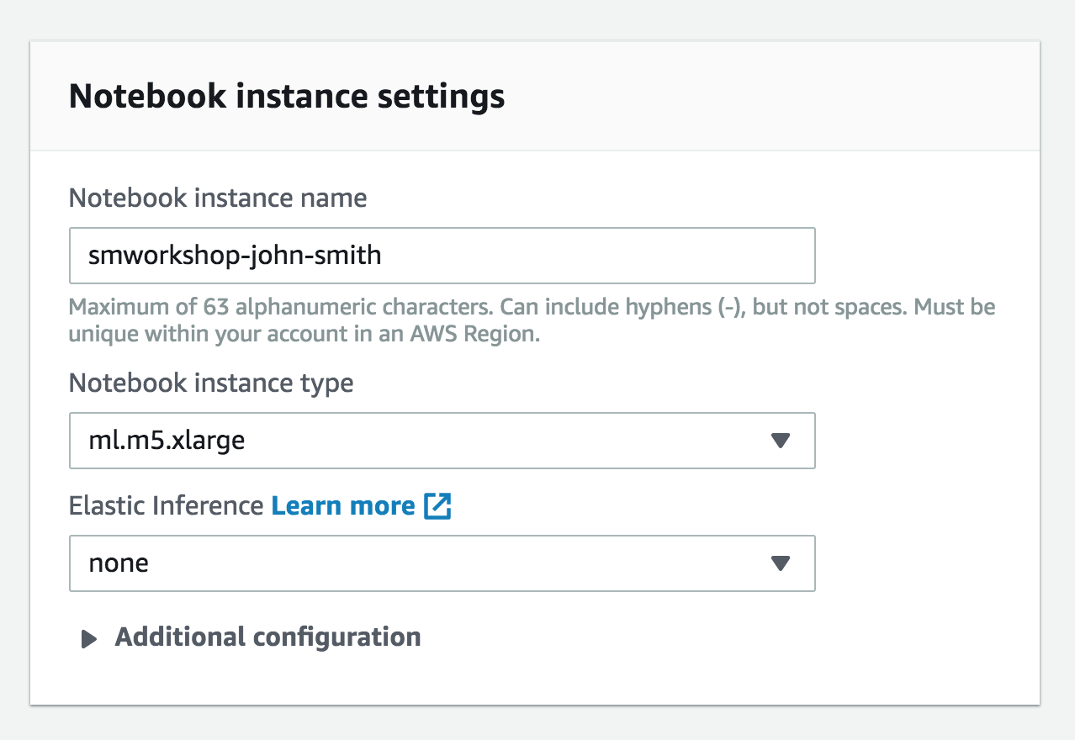Open the Elastic Inference dropdown set to none
The image size is (1075, 740).
pos(442,563)
